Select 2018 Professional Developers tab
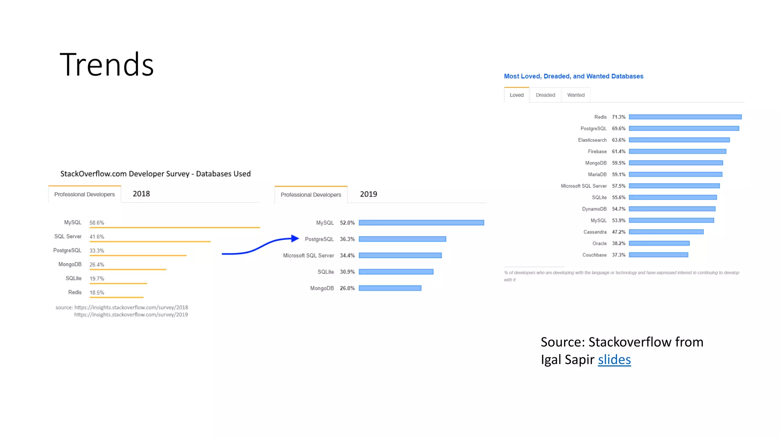Screen dimensions: 780x438 (x=85, y=194)
